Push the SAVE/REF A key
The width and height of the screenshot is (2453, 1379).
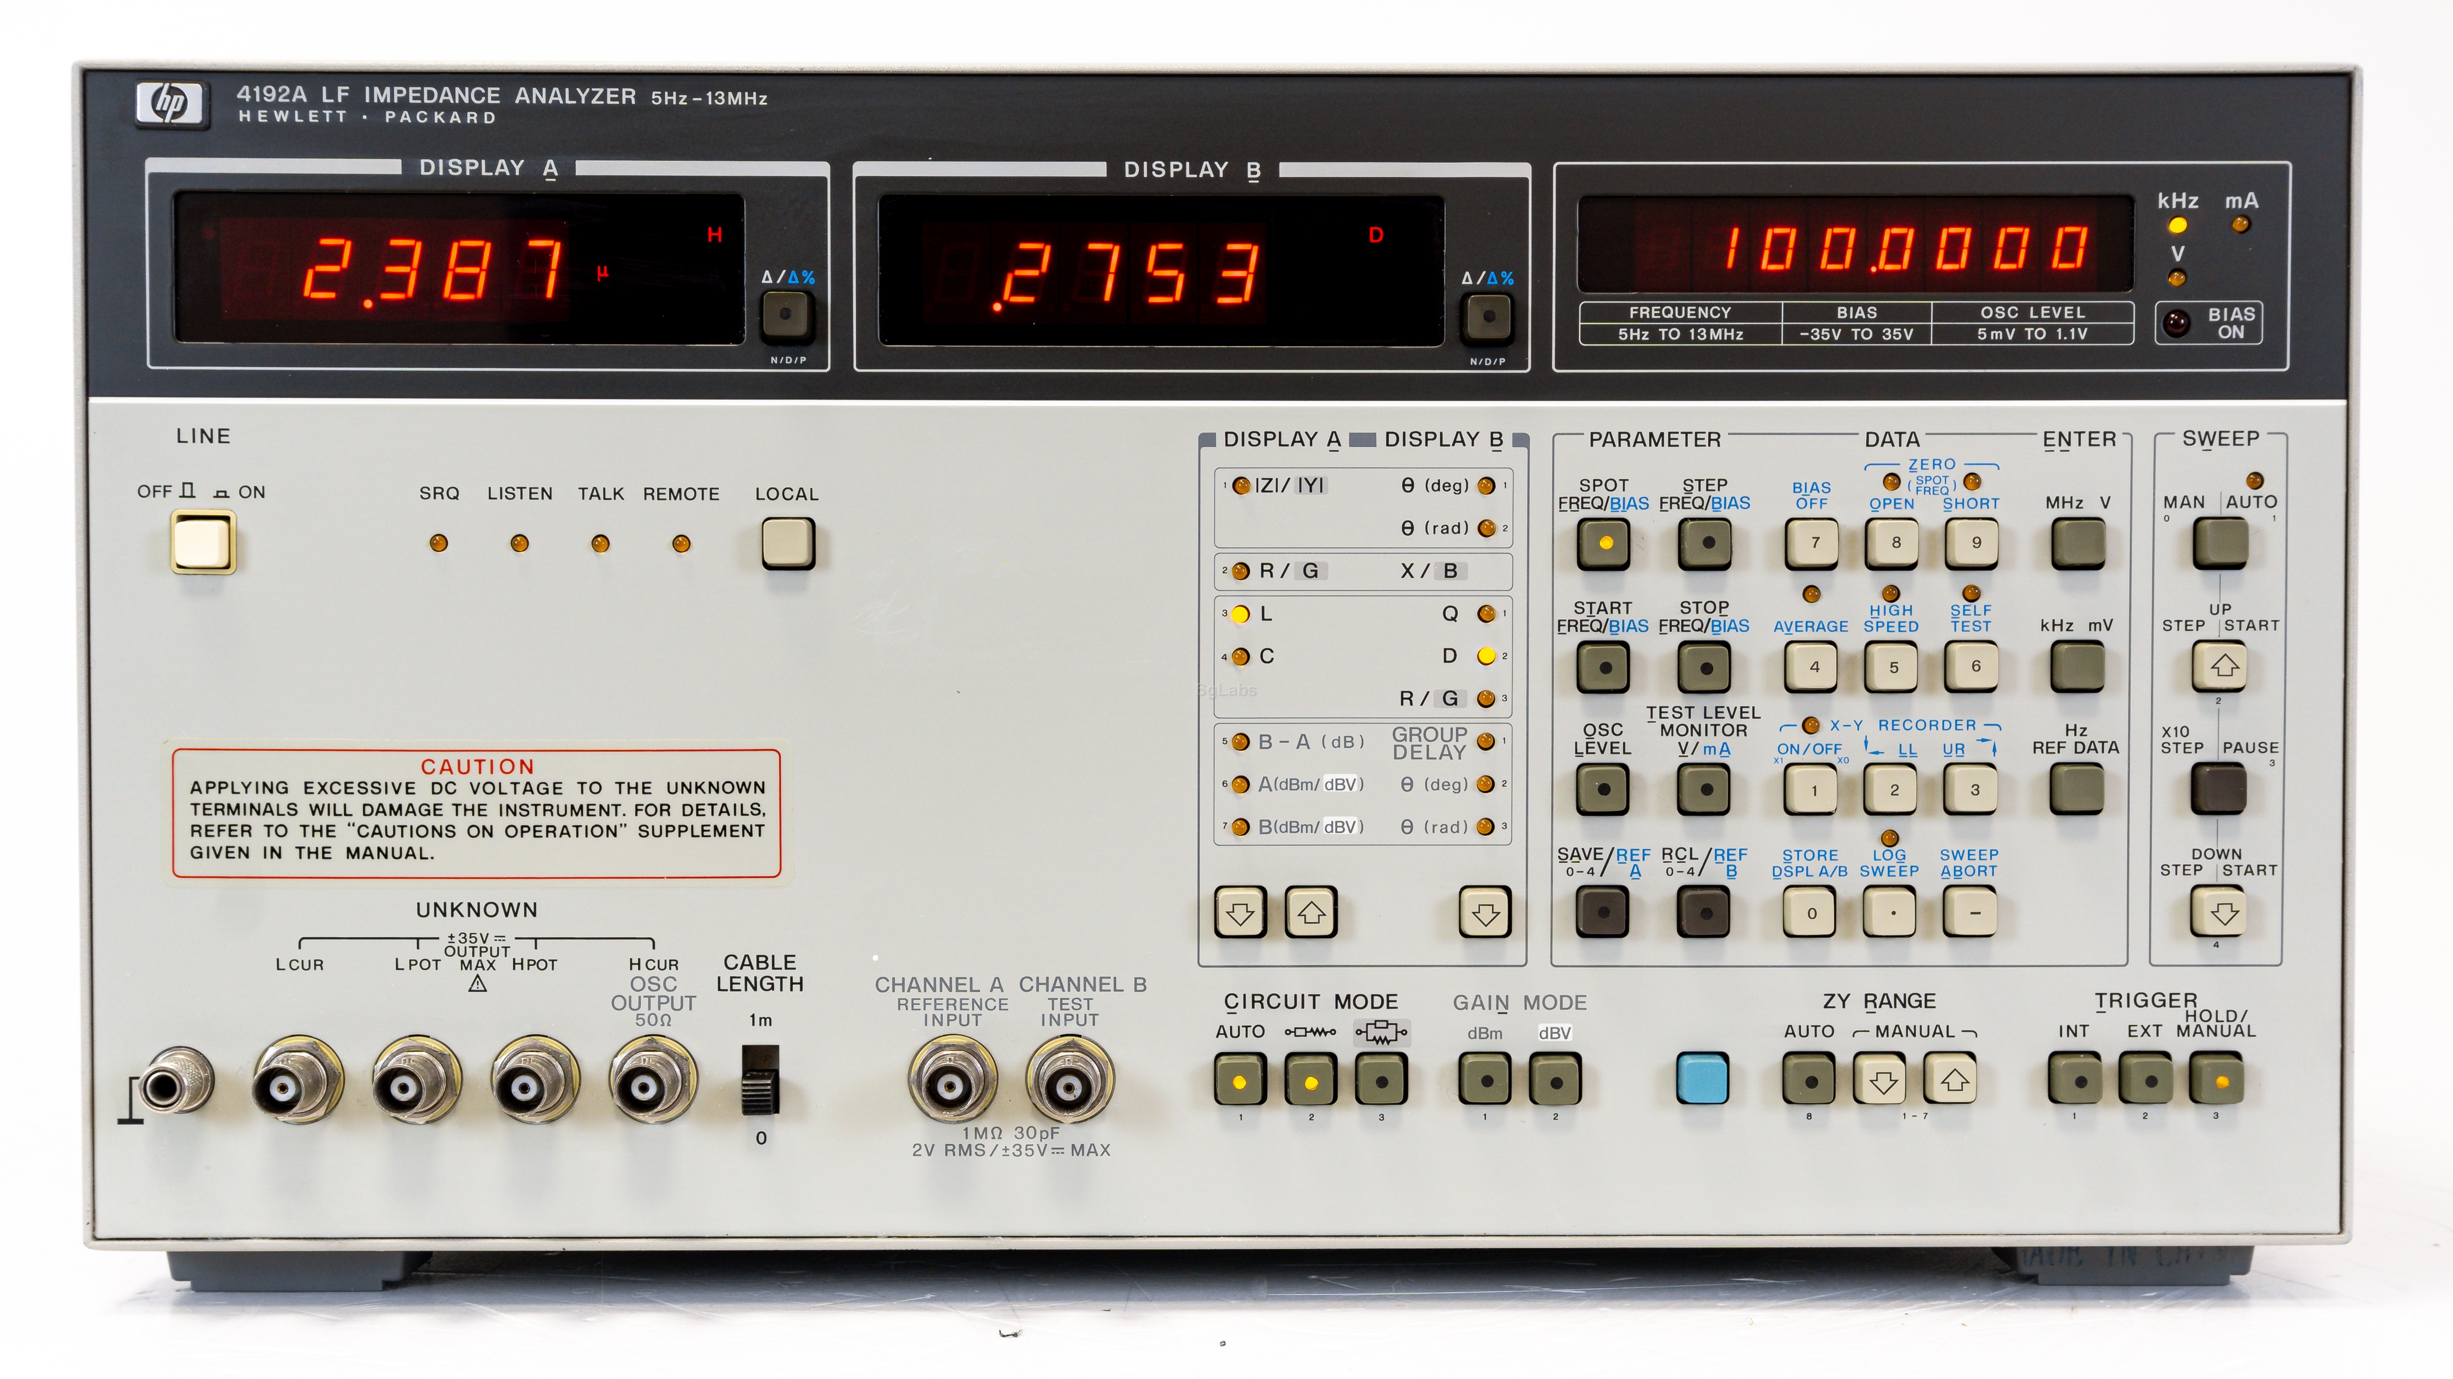tap(1602, 911)
